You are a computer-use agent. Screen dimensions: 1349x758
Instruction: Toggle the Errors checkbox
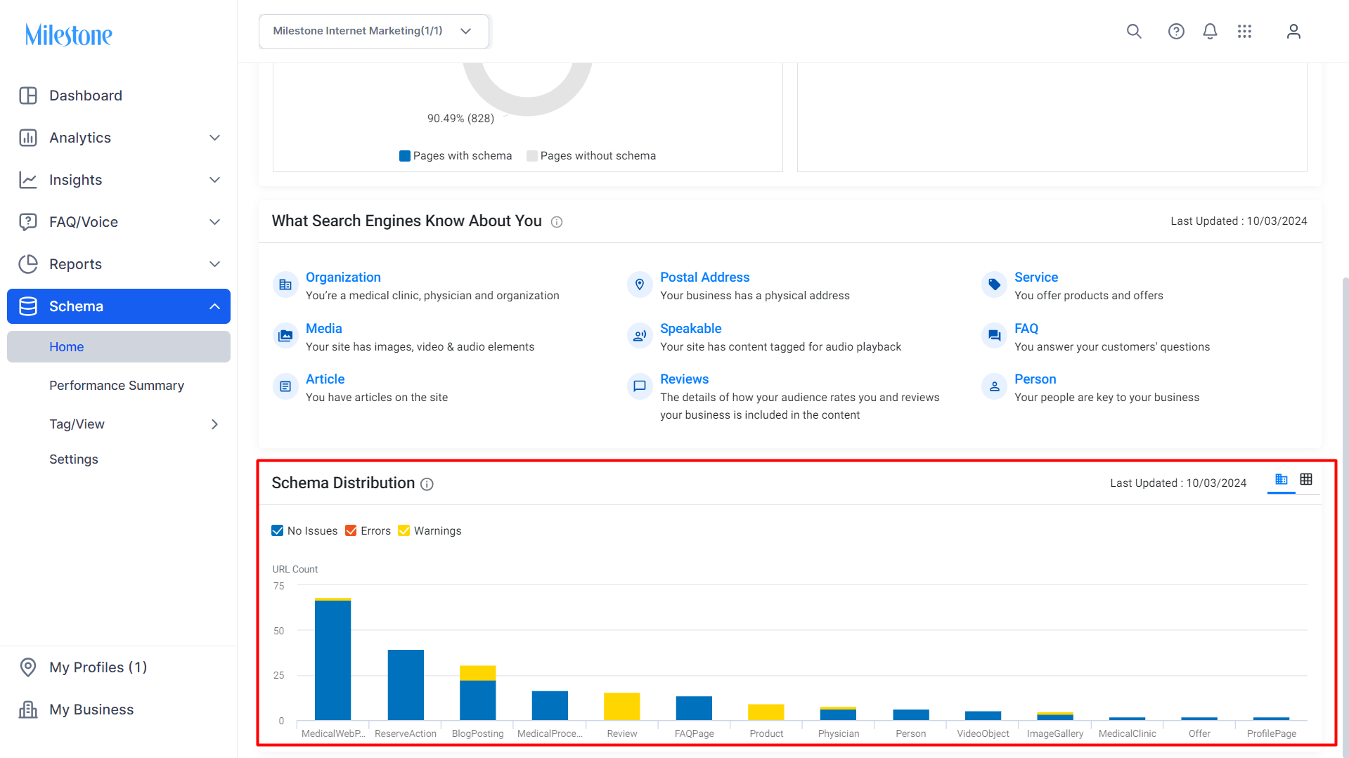click(351, 531)
